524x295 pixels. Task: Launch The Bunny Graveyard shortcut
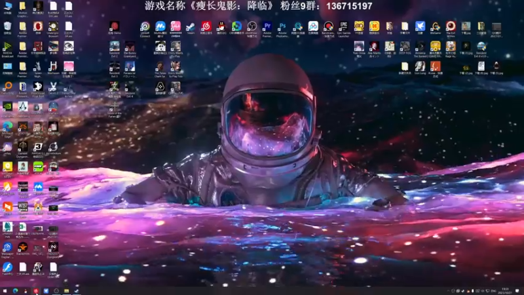tap(130, 50)
